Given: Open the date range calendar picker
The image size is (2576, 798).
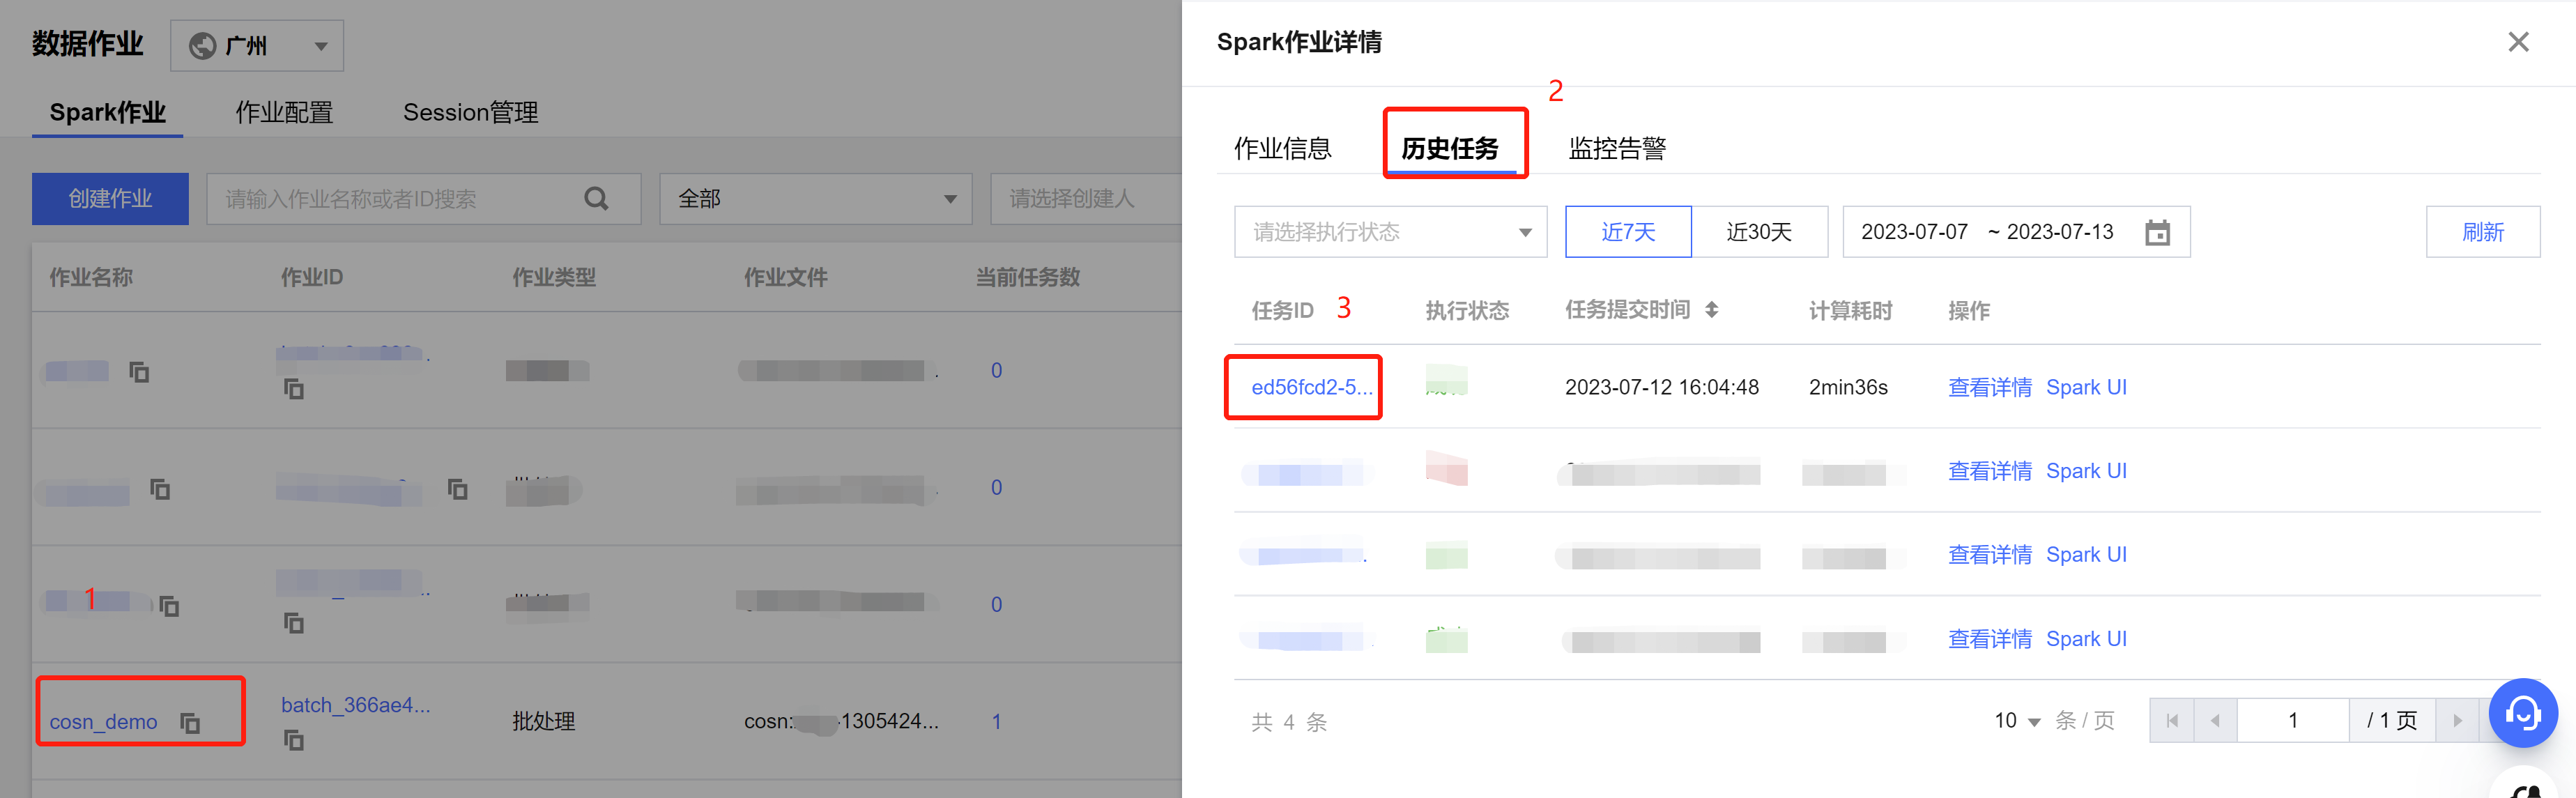Looking at the screenshot, I should pyautogui.click(x=2157, y=233).
